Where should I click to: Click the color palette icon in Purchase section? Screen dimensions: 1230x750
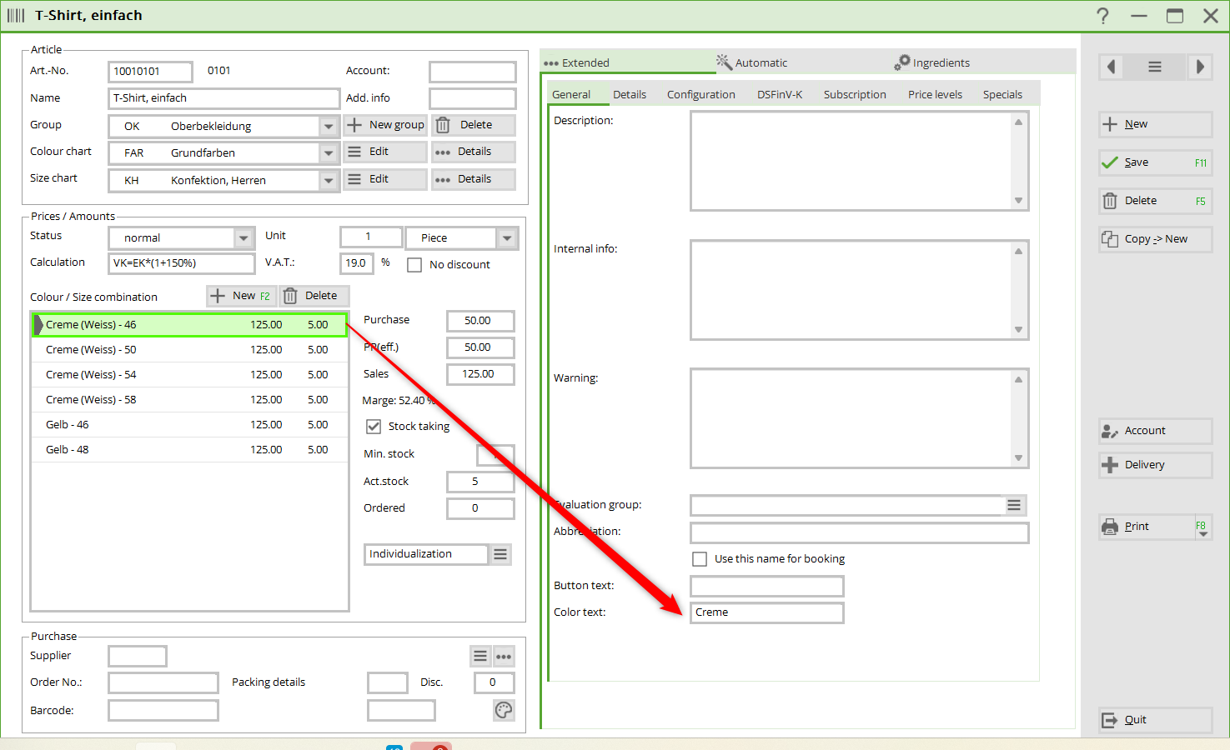(504, 710)
